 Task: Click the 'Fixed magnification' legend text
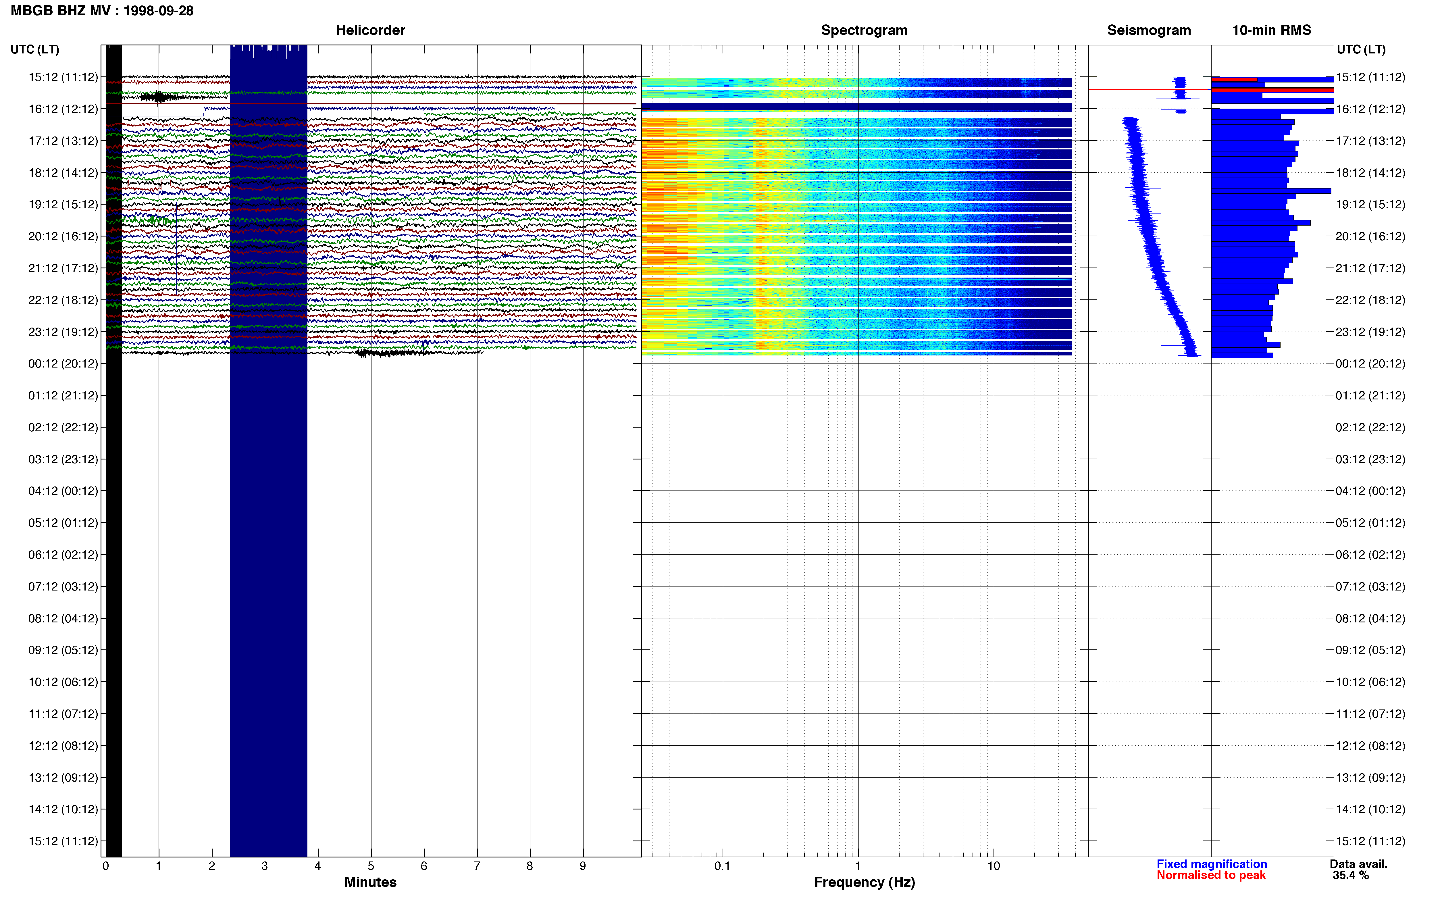[1211, 864]
